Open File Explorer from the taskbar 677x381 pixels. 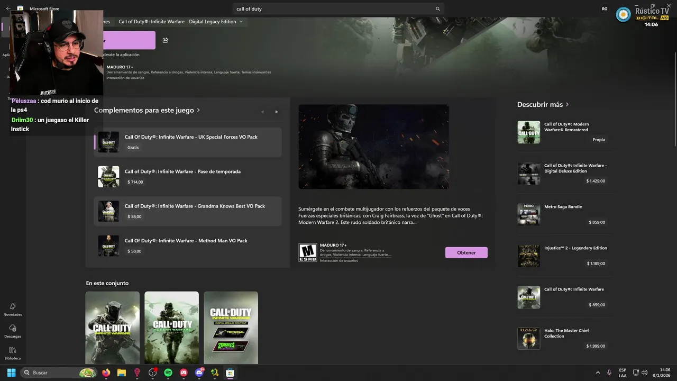pyautogui.click(x=121, y=373)
